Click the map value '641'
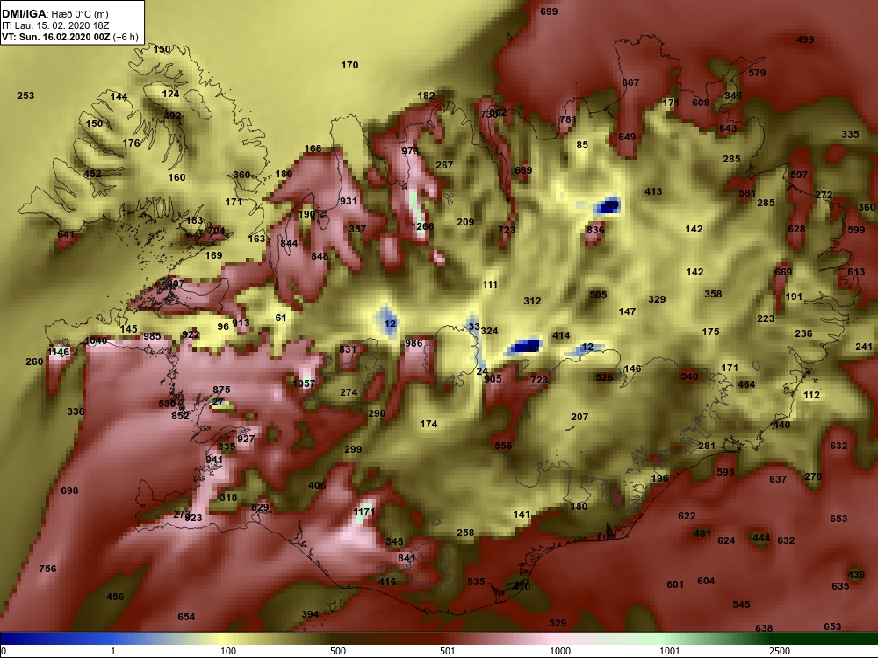Image resolution: width=878 pixels, height=658 pixels. (66, 234)
